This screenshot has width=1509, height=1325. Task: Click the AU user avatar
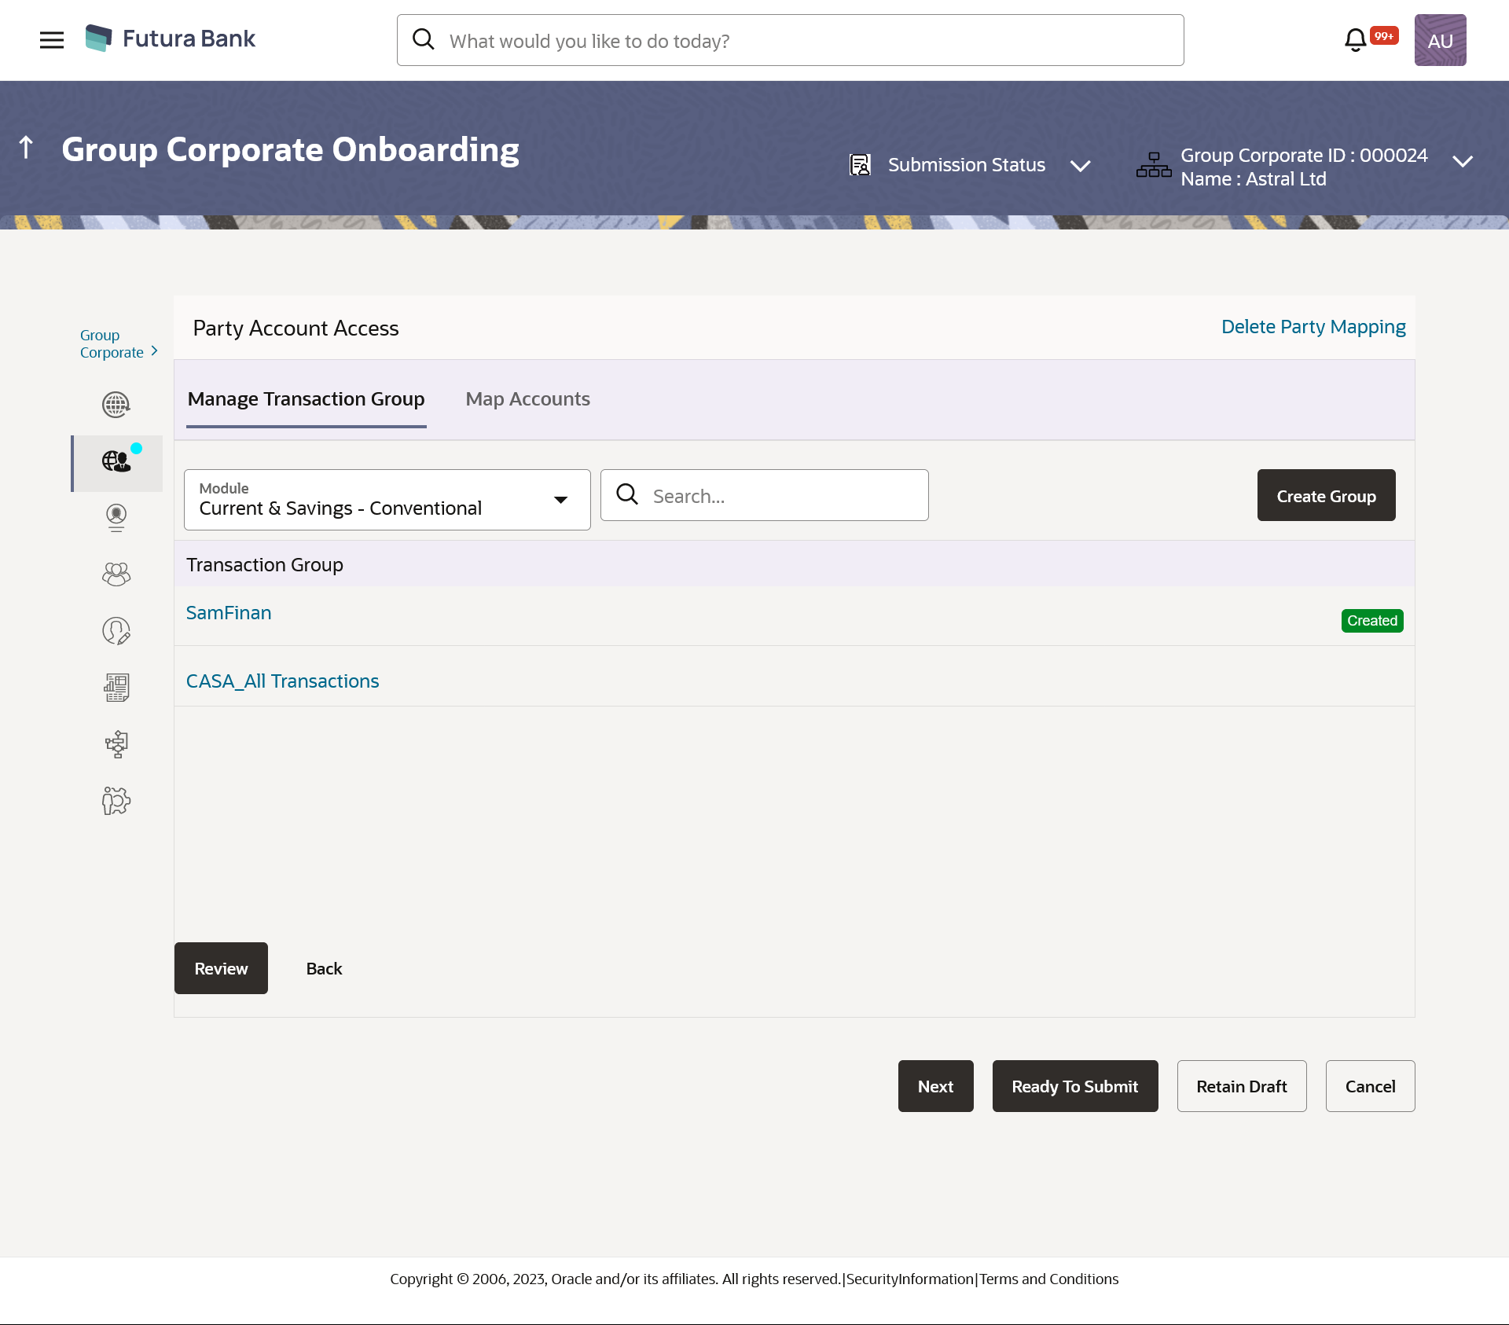tap(1440, 40)
